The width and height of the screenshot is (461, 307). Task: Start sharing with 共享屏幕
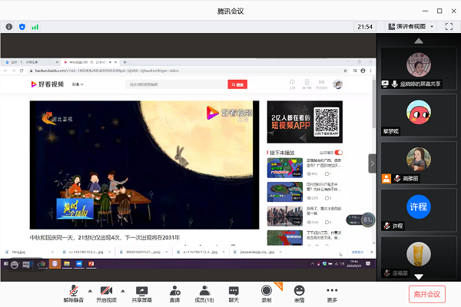[x=141, y=294]
